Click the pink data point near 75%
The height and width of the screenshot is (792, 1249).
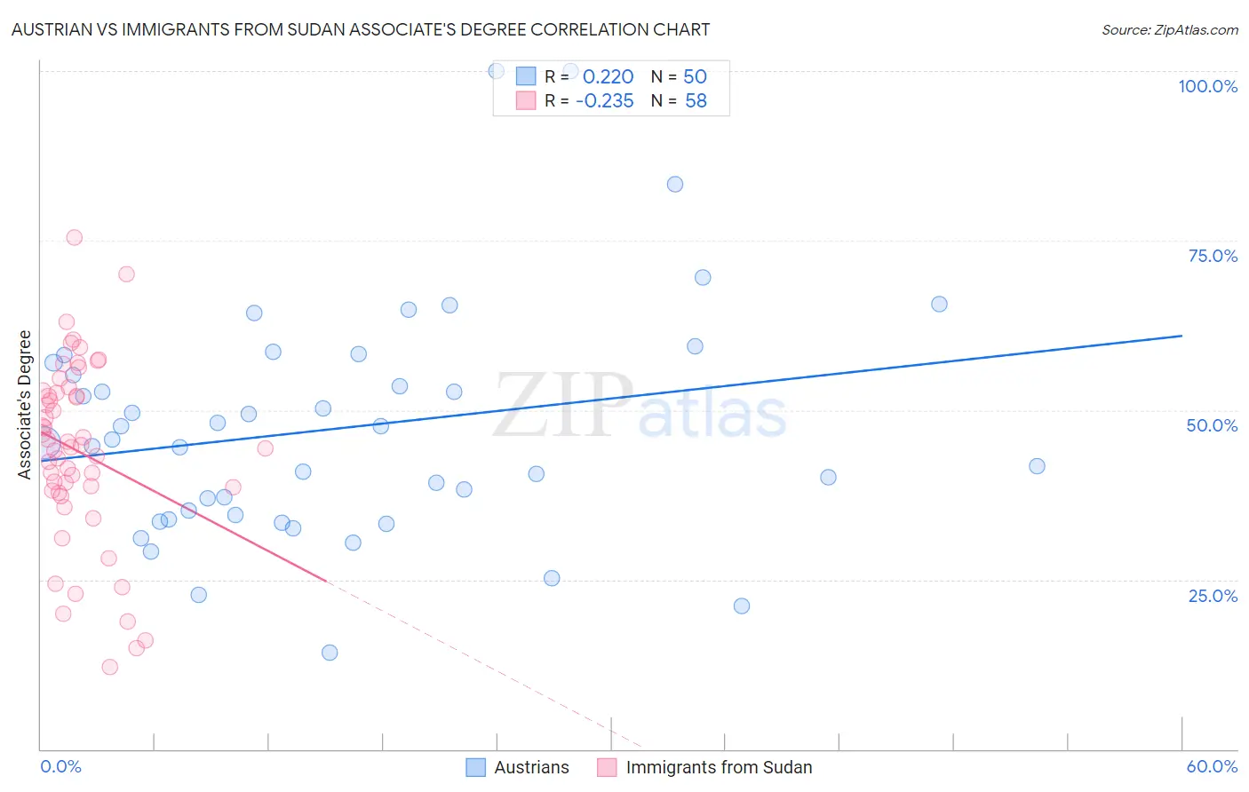point(75,237)
